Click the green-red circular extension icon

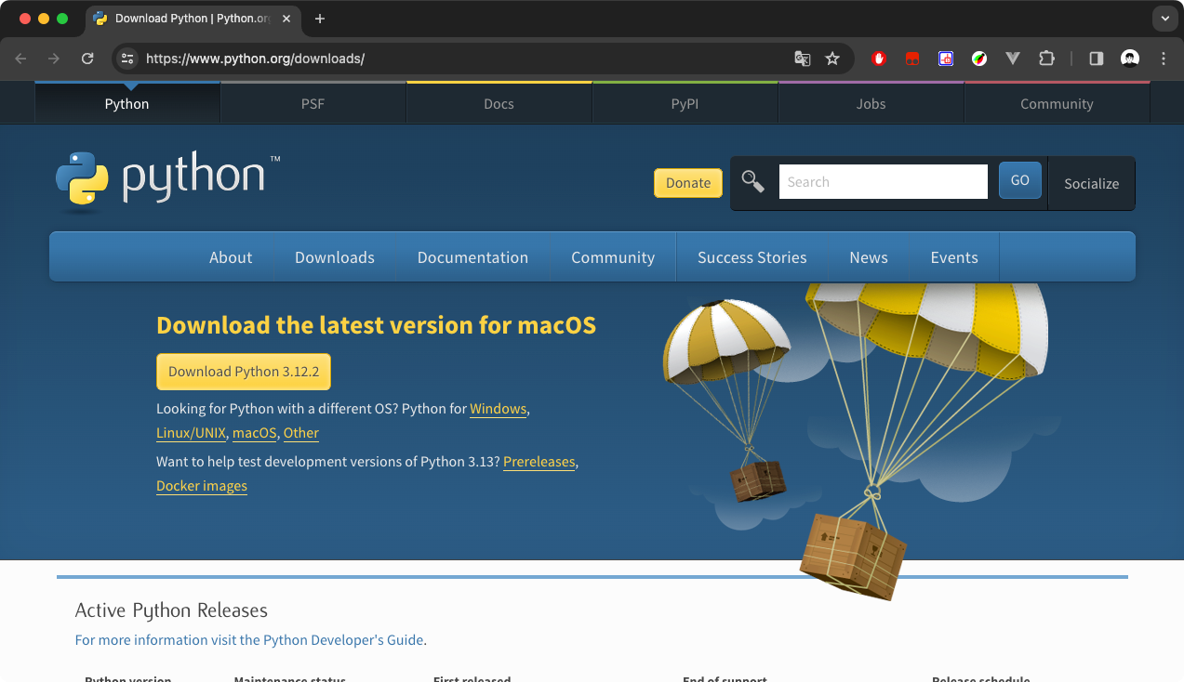[979, 59]
